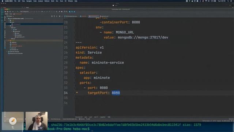Collapse the main folder arrow
Screen dimensions: 234x132
(x=10, y=28)
